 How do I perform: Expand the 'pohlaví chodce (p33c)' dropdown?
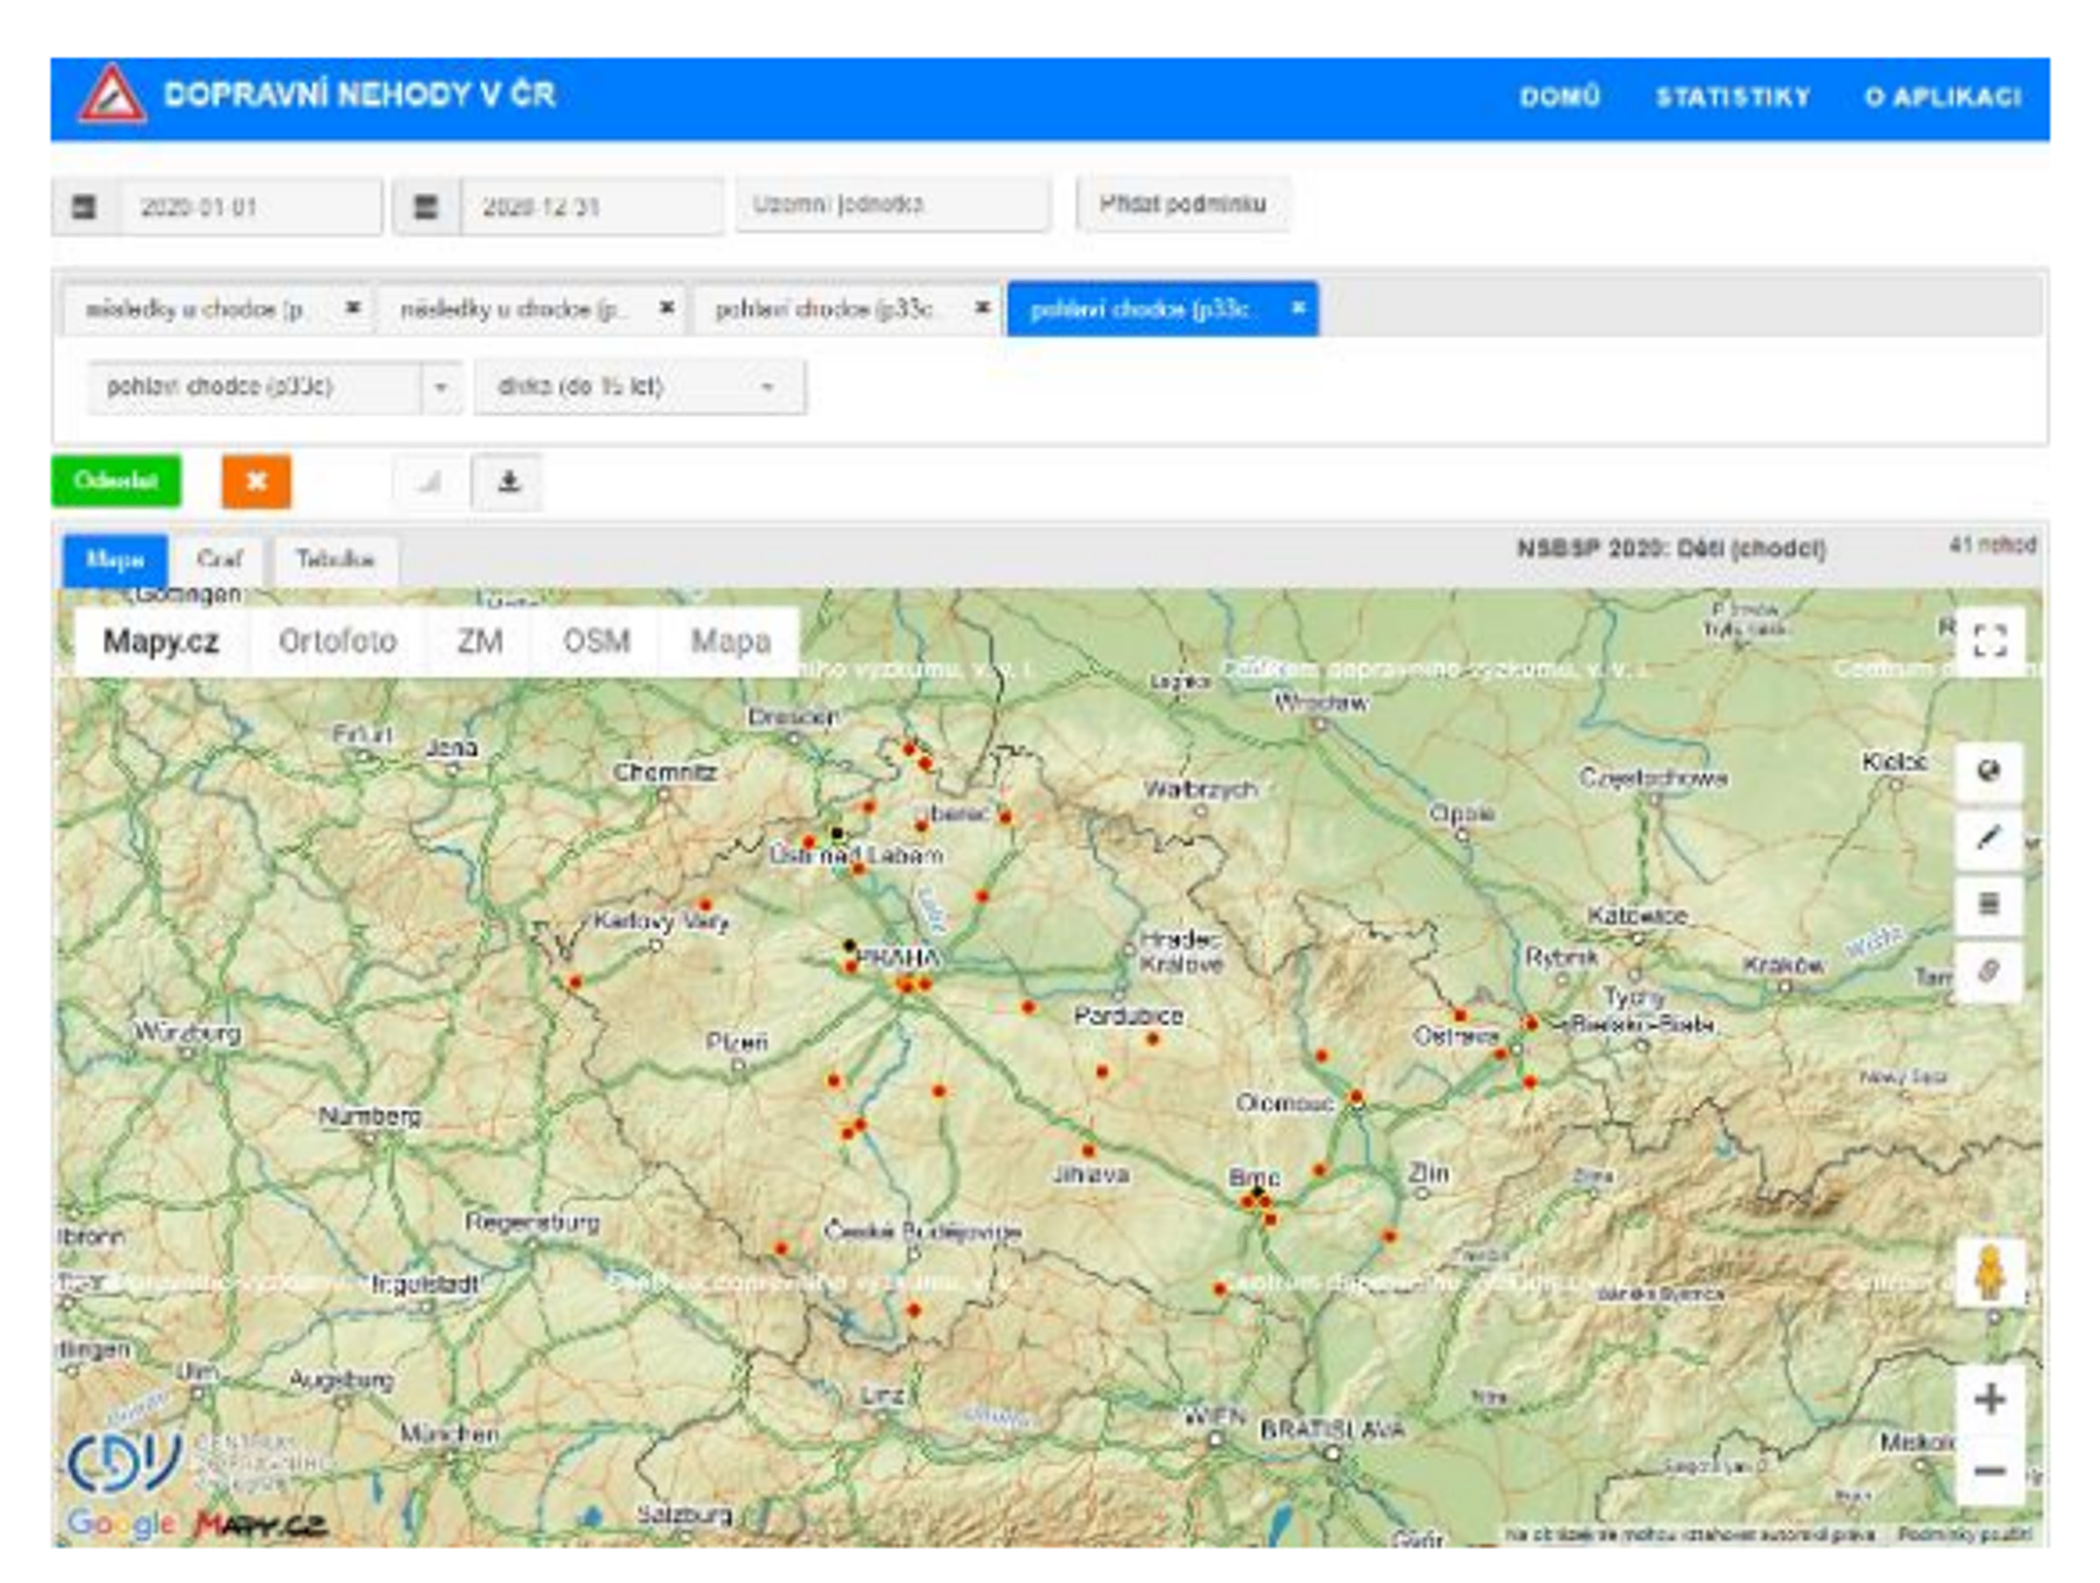pos(440,387)
